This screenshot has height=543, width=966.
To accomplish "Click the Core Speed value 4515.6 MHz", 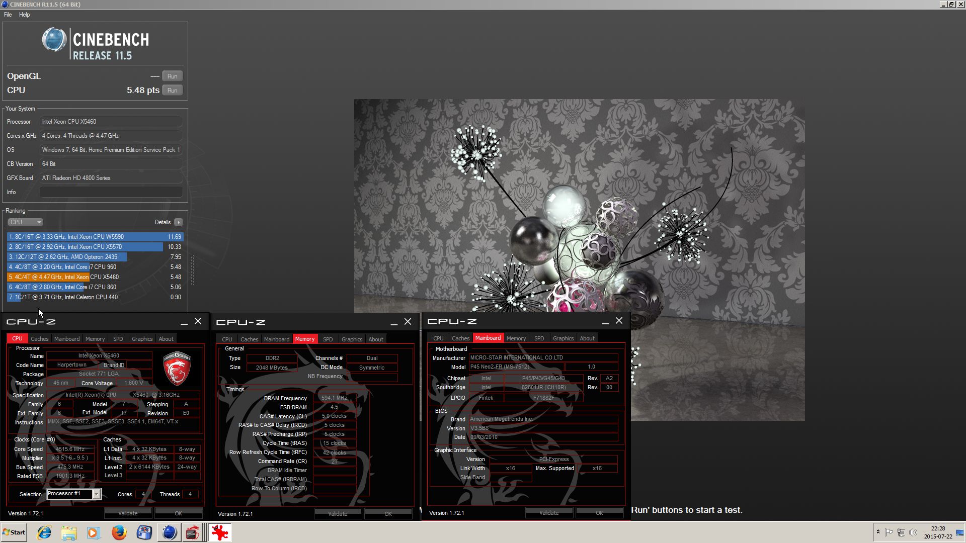I will (x=70, y=449).
